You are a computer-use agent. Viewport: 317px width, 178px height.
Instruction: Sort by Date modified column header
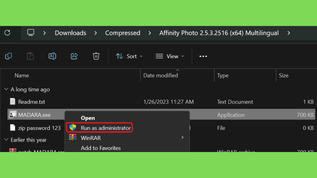(x=161, y=75)
